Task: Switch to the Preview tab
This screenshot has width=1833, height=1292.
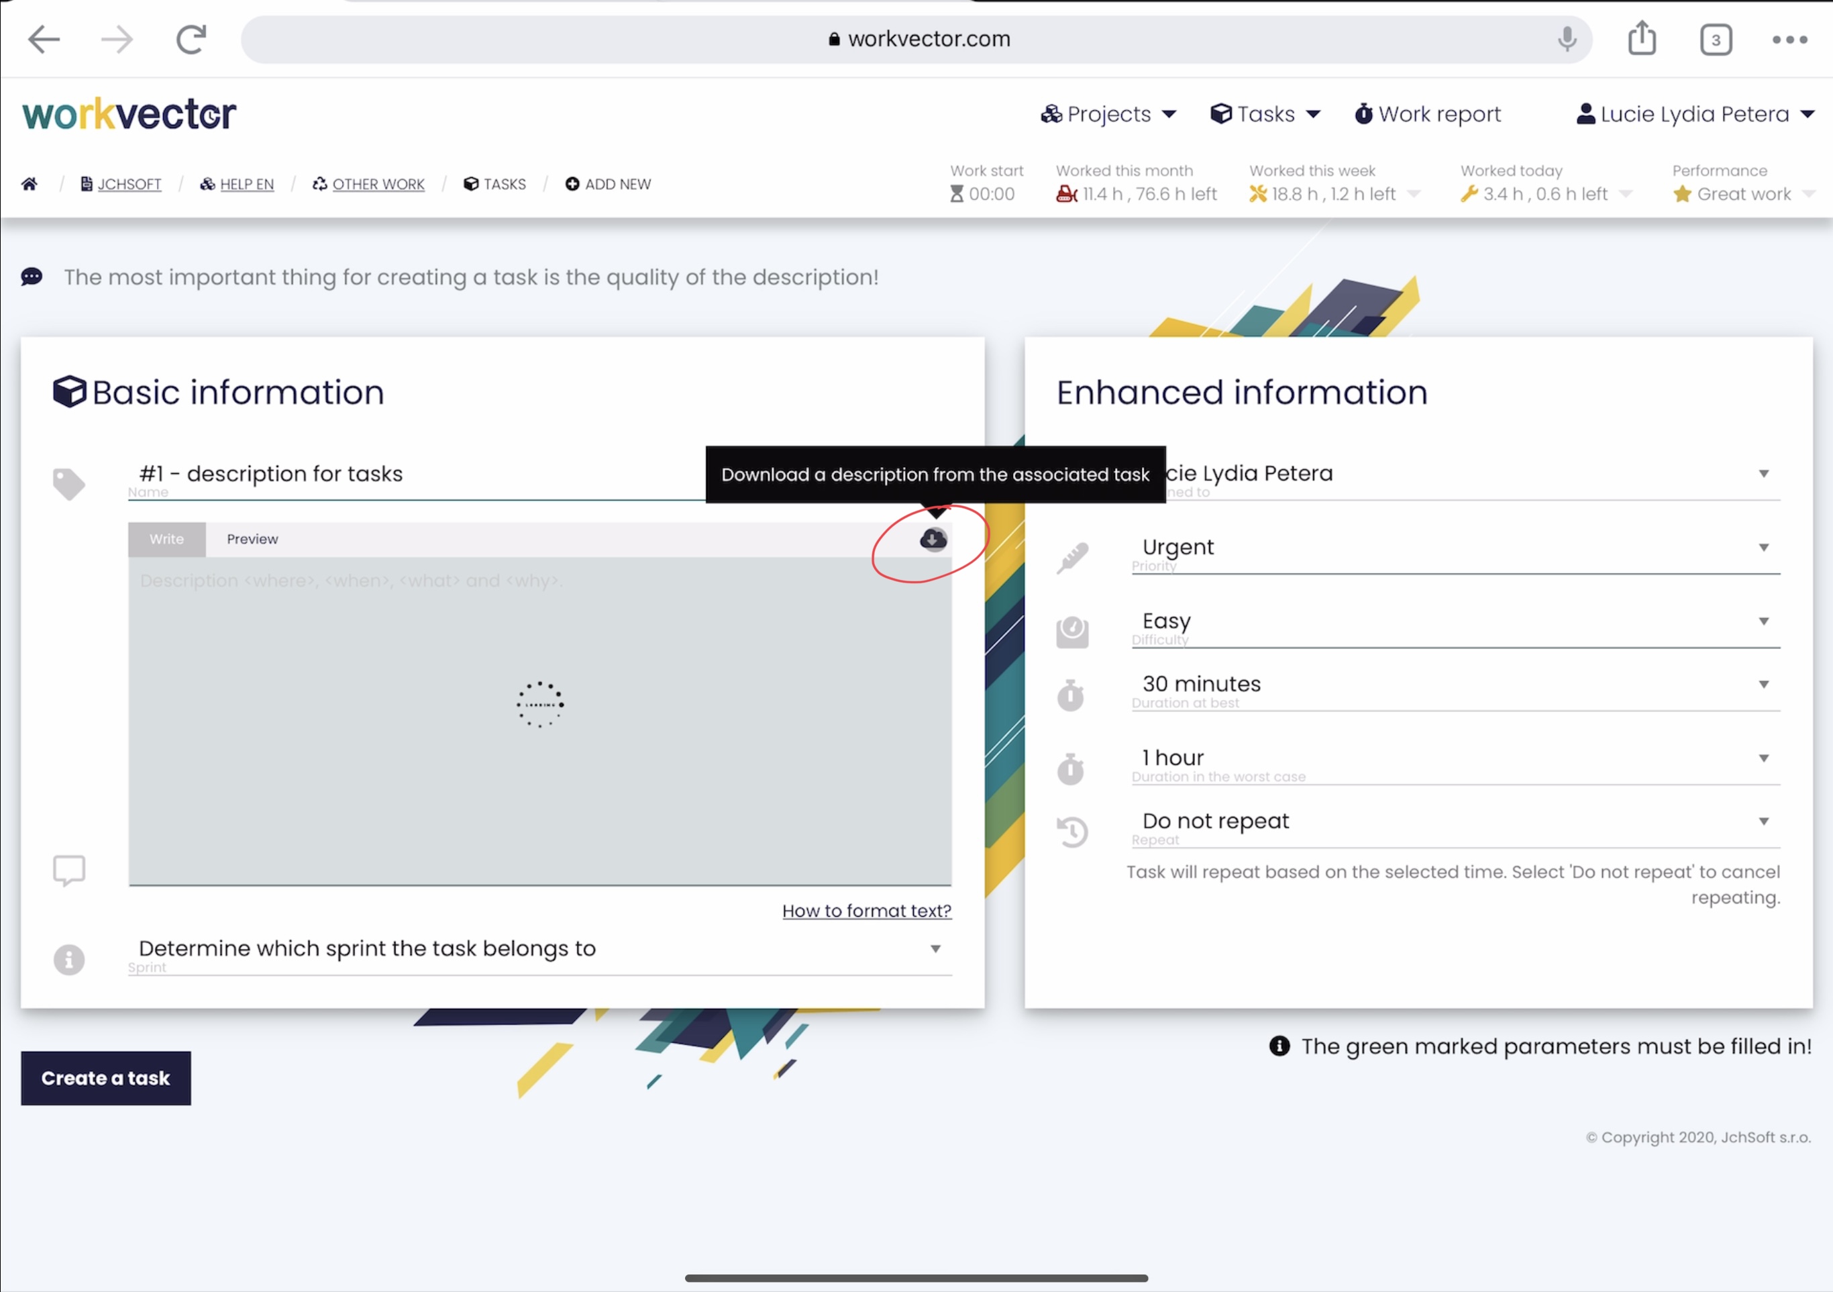Action: coord(252,540)
